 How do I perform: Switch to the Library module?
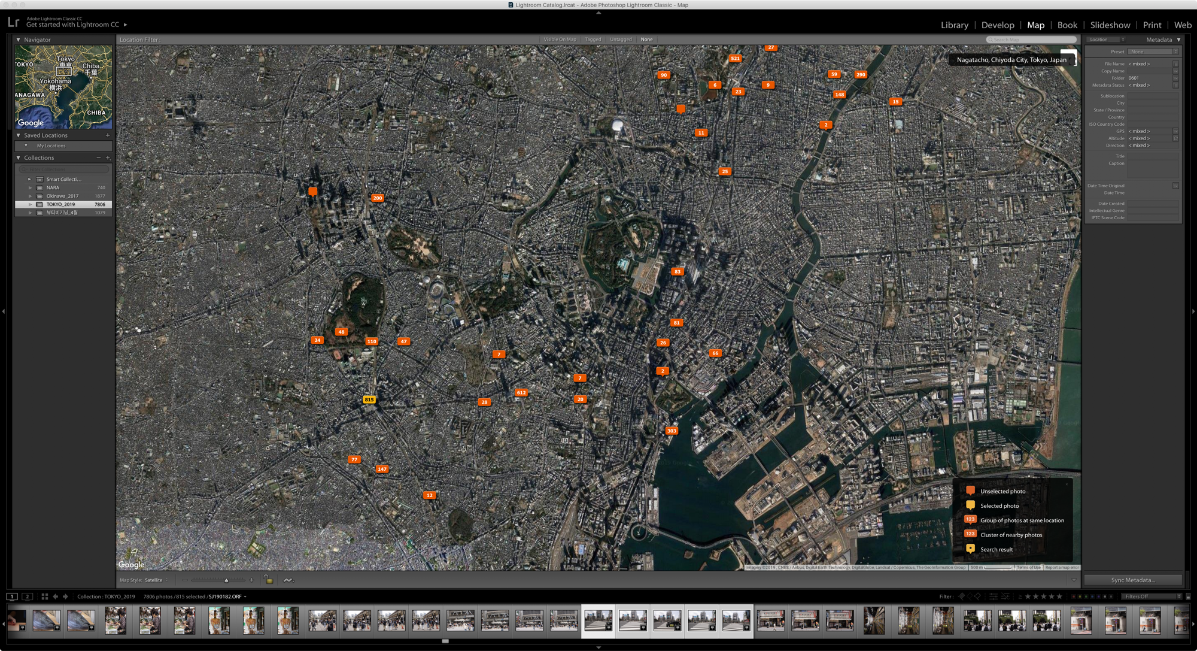coord(954,25)
